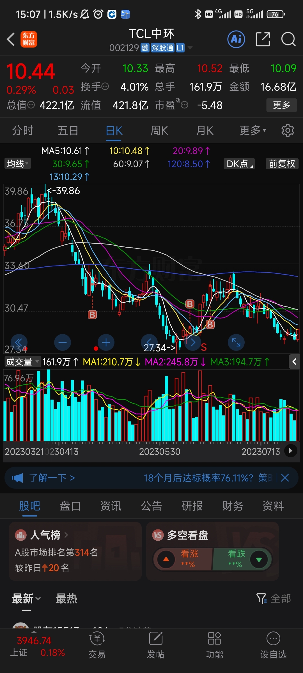The height and width of the screenshot is (673, 303).
Task: Expand dropdown arrow next to L1
Action: [190, 48]
